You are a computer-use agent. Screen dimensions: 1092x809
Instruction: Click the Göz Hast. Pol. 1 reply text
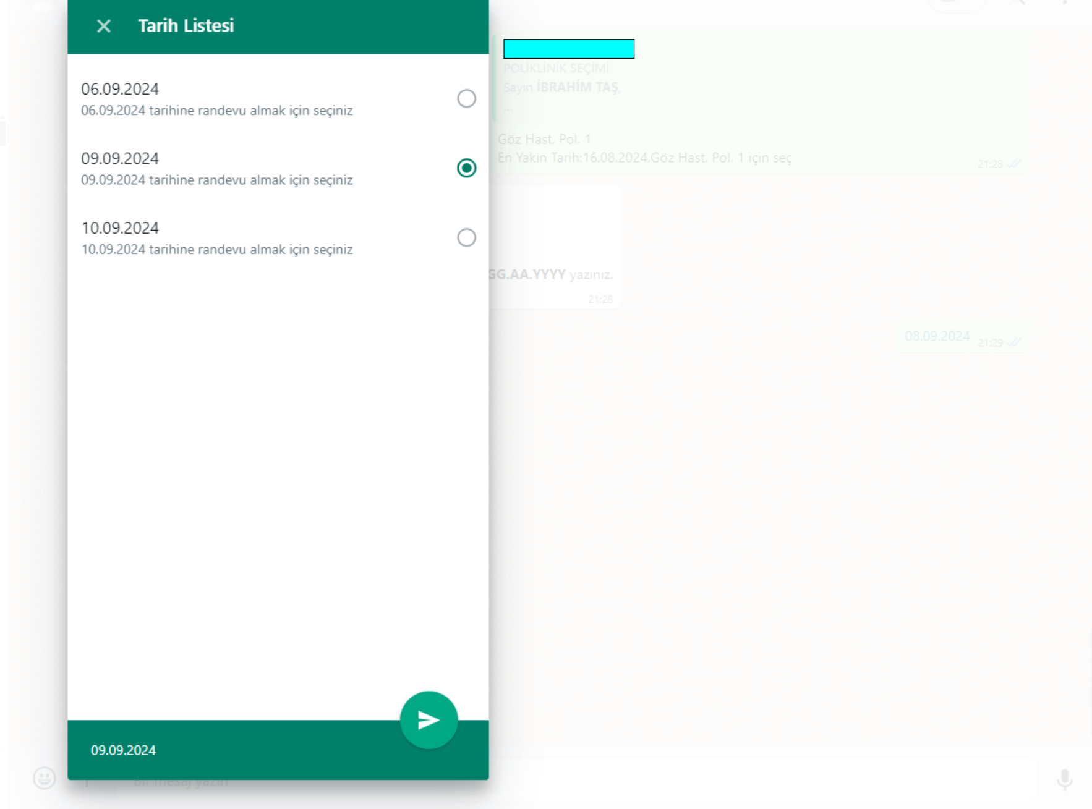tap(544, 140)
